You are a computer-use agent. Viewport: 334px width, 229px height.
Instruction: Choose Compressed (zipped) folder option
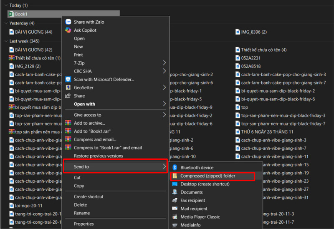click(207, 176)
